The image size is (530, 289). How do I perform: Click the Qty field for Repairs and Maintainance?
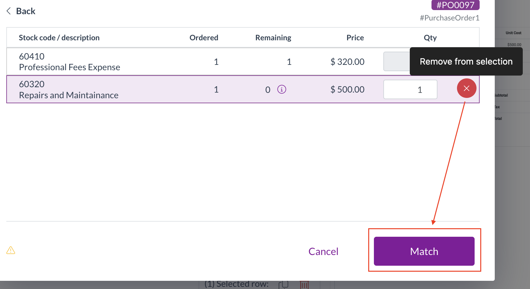click(410, 89)
